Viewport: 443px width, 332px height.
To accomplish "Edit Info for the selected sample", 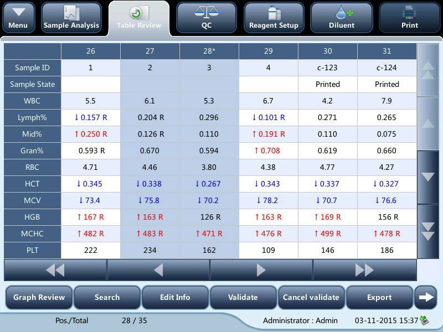I will click(x=175, y=297).
